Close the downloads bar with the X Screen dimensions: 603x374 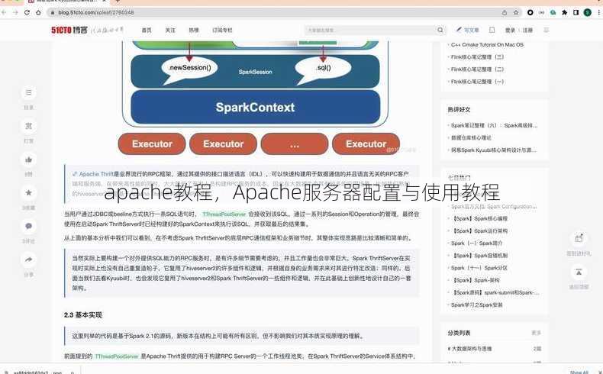[x=598, y=372]
